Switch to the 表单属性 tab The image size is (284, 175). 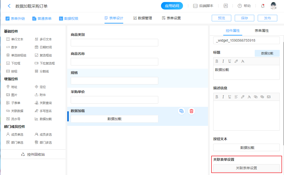(261, 31)
